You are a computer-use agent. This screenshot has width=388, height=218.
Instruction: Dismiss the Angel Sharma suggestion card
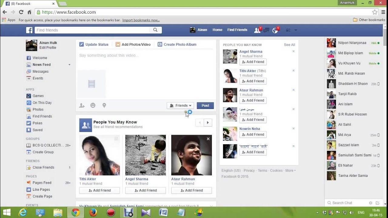(x=162, y=139)
